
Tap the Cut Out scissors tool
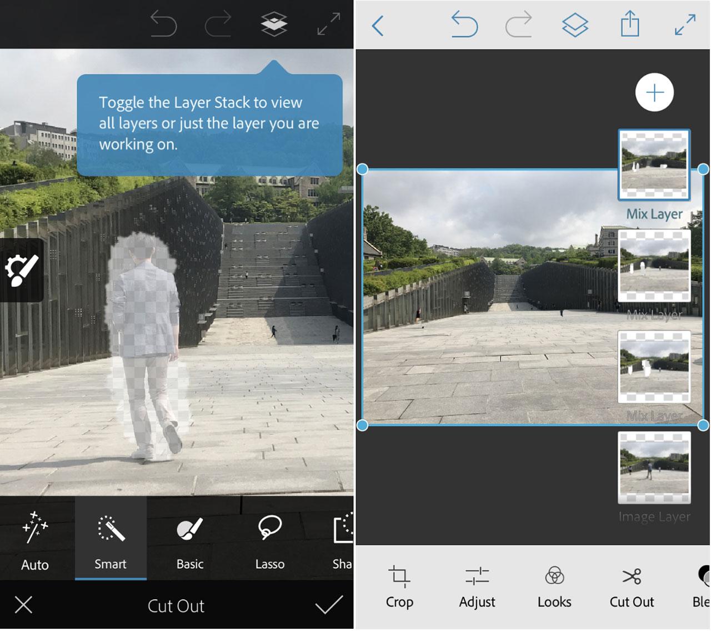click(632, 586)
